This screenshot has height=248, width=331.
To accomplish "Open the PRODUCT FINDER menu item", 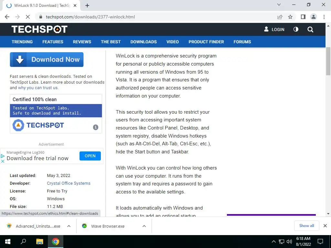I will click(206, 42).
